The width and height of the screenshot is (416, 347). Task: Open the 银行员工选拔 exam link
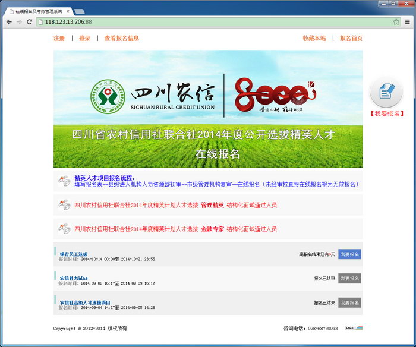coord(74,254)
